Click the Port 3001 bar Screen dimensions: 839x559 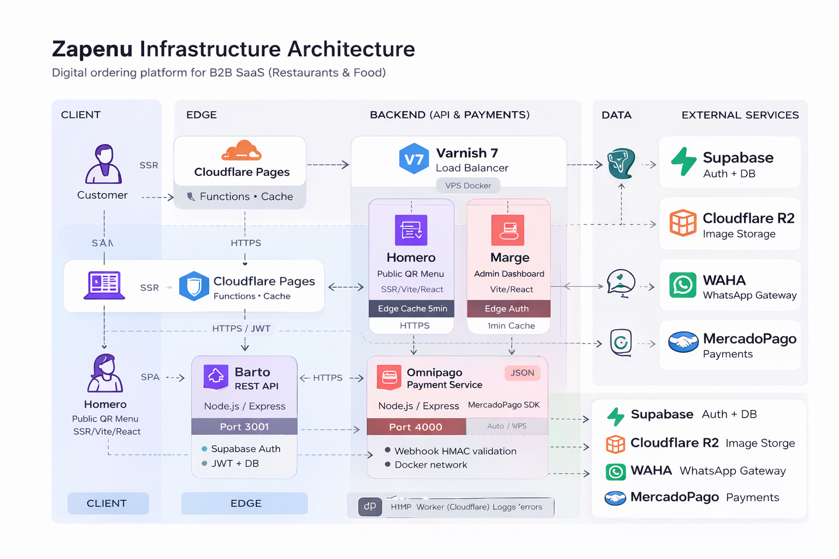[x=244, y=426]
